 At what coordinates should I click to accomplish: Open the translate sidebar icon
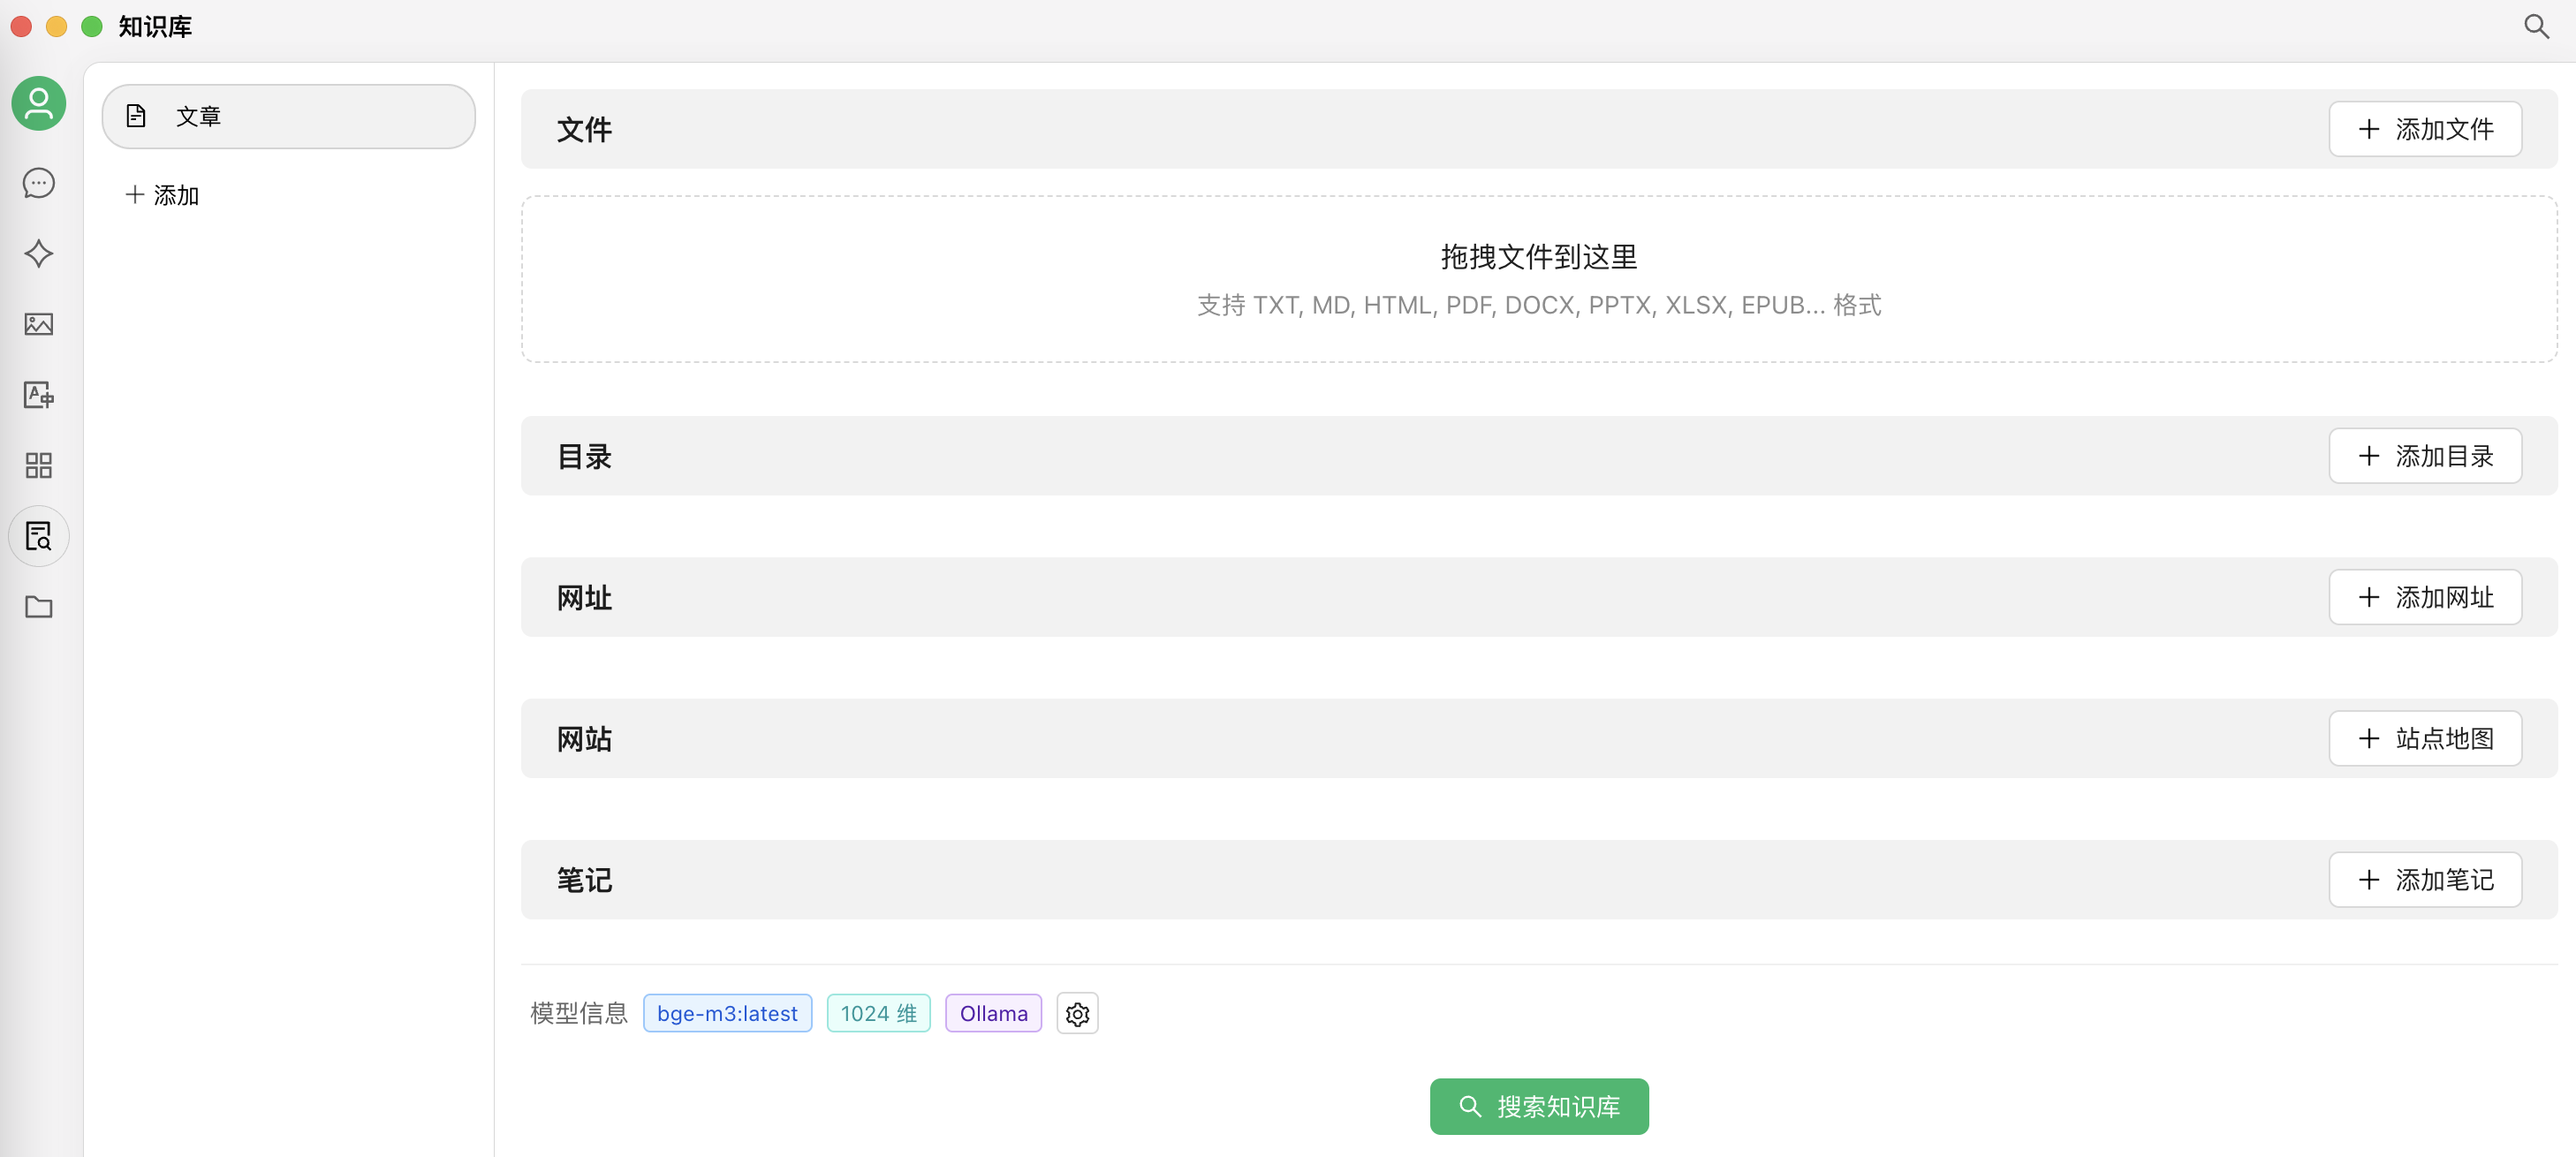(38, 395)
